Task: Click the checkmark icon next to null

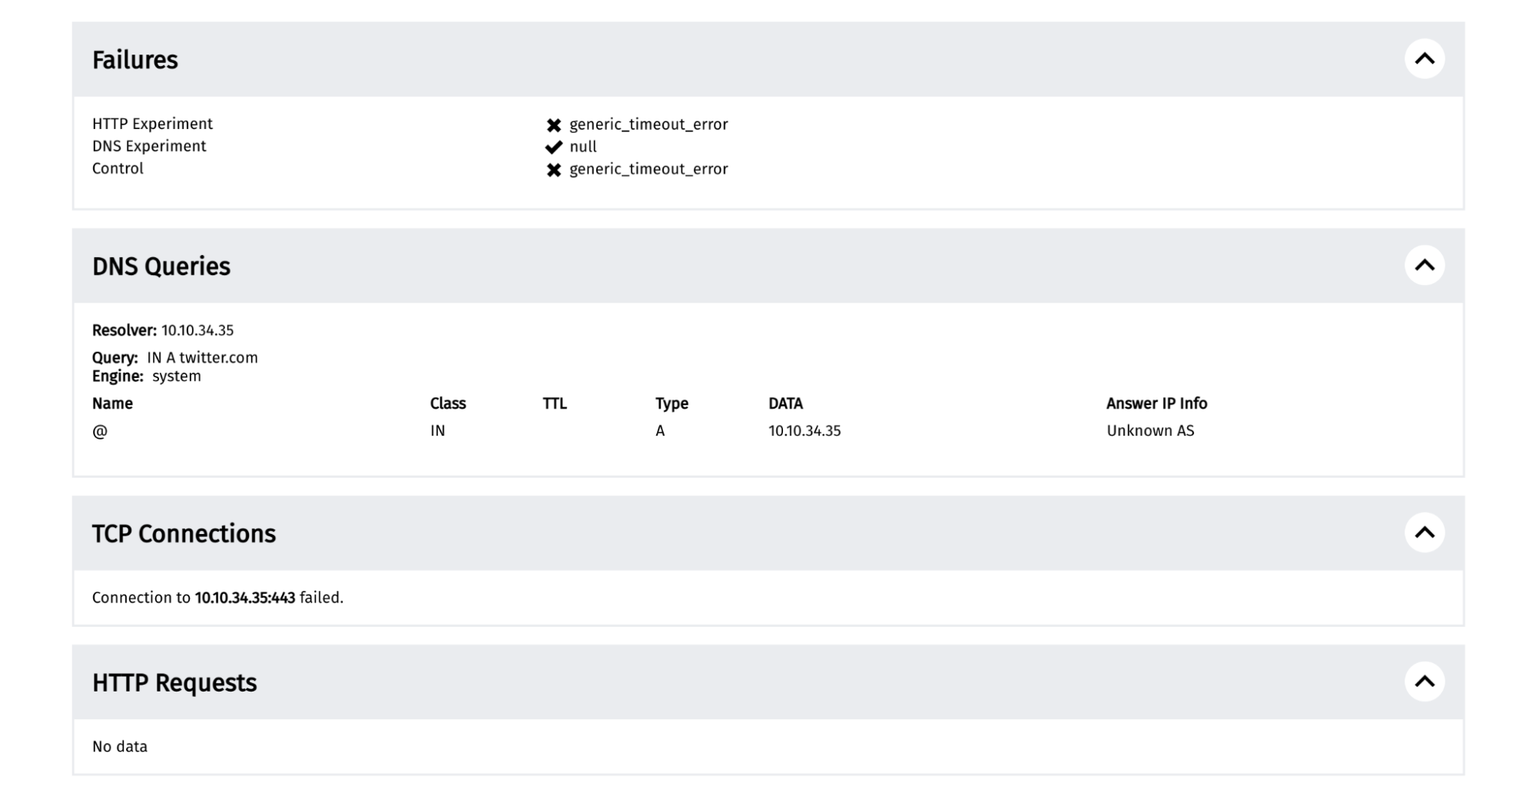Action: pyautogui.click(x=553, y=147)
